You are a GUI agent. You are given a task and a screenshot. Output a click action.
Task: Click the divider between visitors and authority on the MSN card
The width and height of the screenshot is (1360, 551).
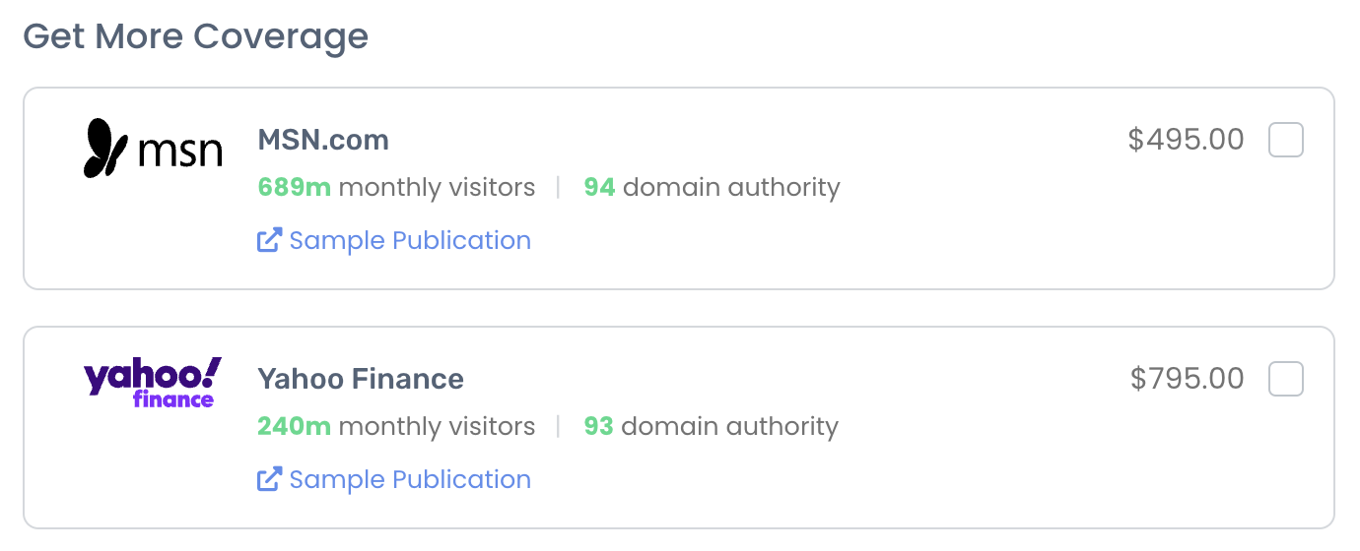[x=559, y=187]
